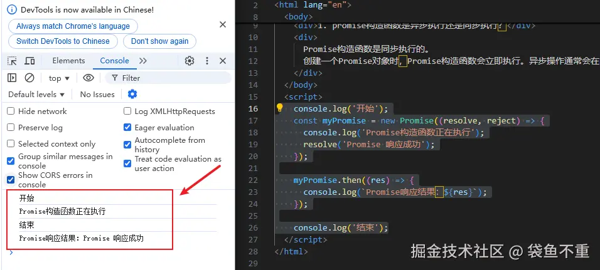600x270 pixels.
Task: Click the closing body tag on line 14
Action: pos(301,85)
